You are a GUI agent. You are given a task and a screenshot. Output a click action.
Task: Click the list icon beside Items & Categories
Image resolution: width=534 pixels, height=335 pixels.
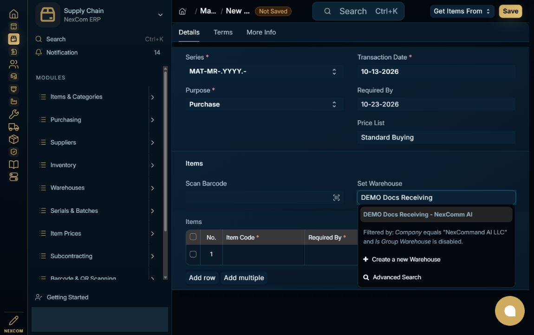[43, 97]
